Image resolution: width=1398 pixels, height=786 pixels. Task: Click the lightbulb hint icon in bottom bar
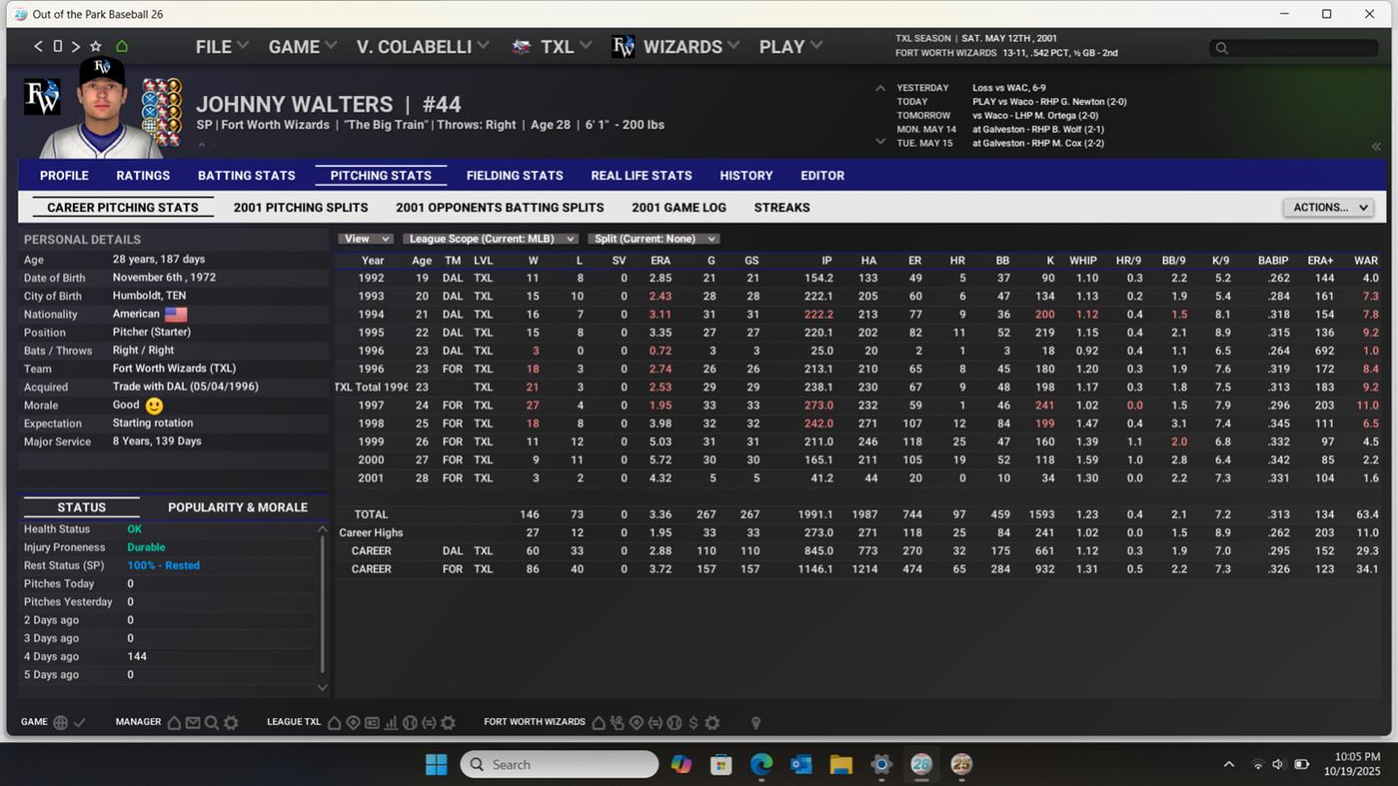tap(756, 723)
